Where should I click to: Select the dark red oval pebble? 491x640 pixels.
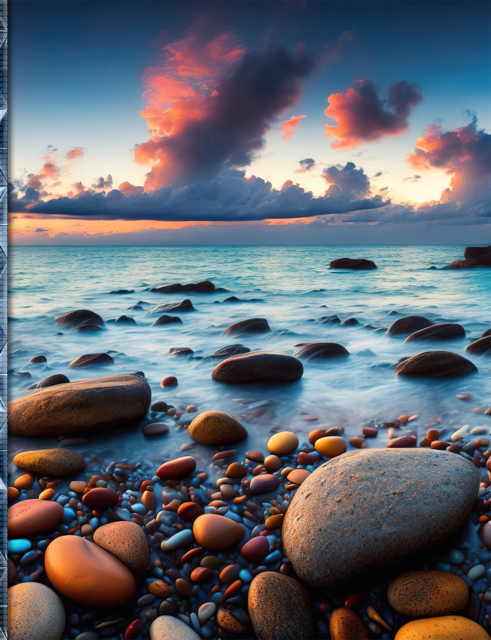point(176,467)
